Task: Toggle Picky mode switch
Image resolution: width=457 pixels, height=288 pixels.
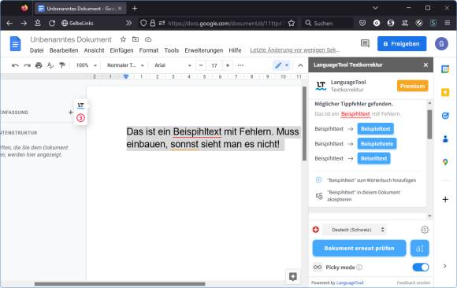Action: click(421, 267)
